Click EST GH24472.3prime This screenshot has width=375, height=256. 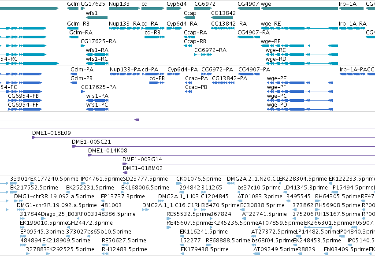[x=68, y=227]
